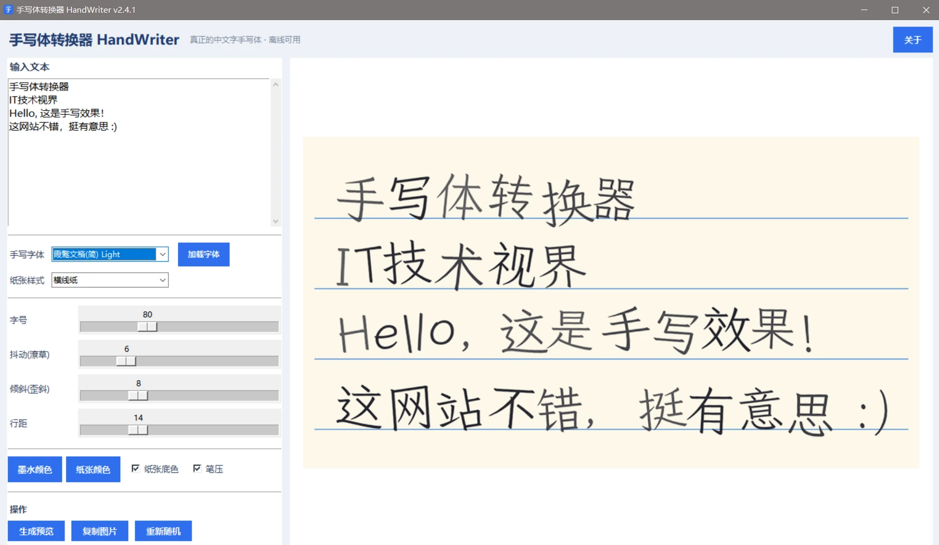Click the input text scrollbar up arrow

[275, 84]
